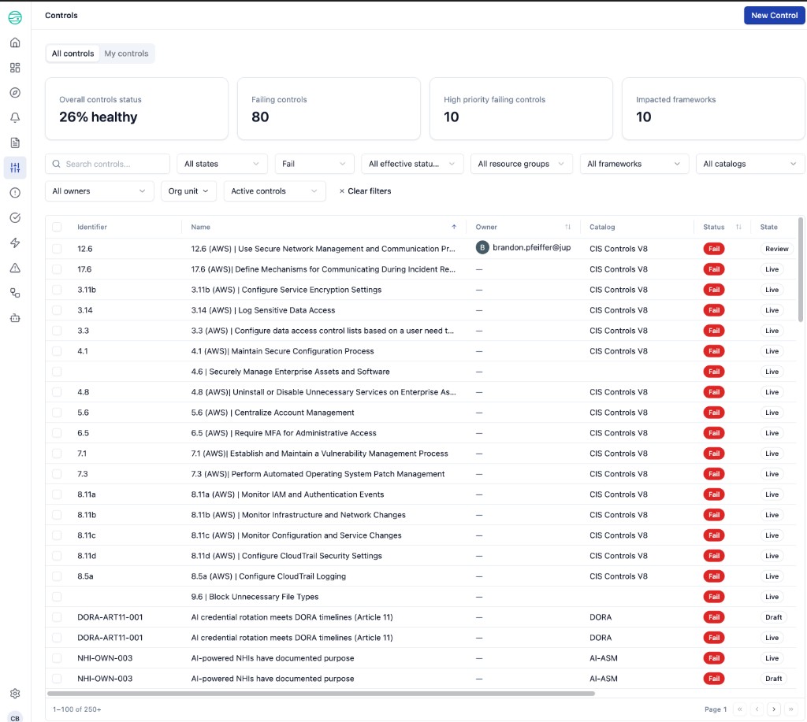
Task: Click the Failing controls card
Action: pos(329,109)
